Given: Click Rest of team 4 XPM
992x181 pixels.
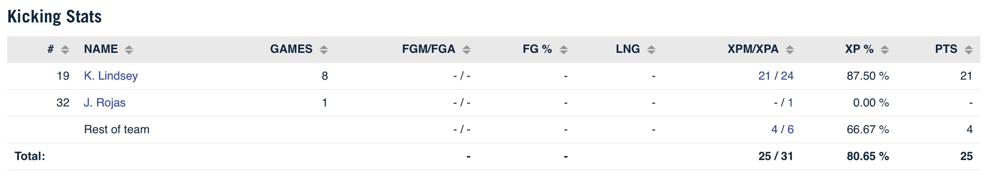Looking at the screenshot, I should coord(774,129).
